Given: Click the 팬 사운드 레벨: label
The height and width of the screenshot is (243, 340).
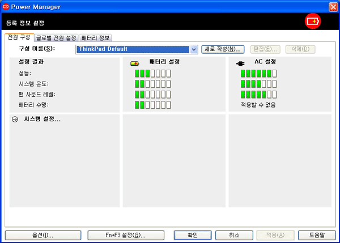Looking at the screenshot, I should click(x=37, y=95).
